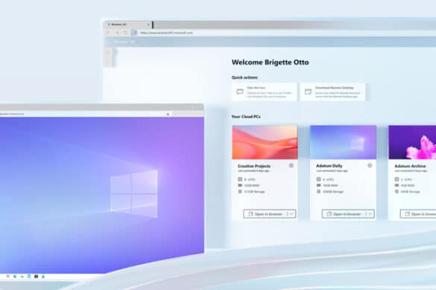
Task: Click RAM icon on Creative Projects card
Action: point(240,185)
